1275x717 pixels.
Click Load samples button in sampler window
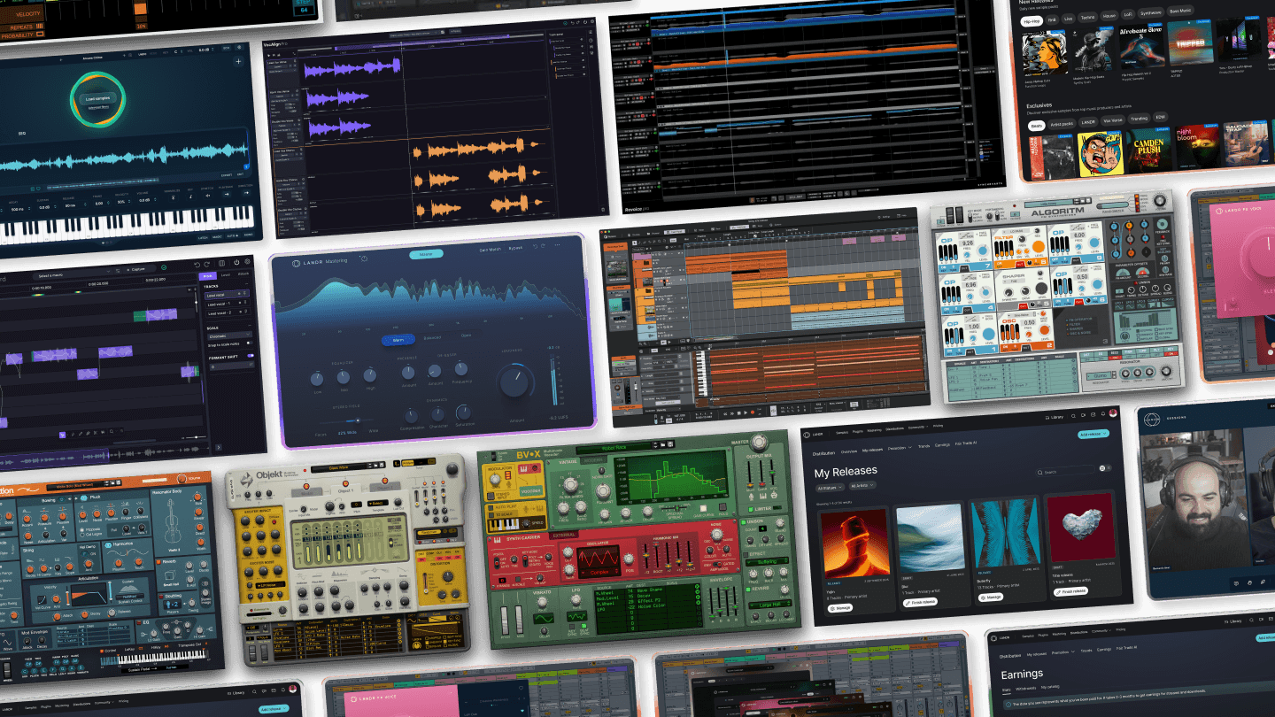[x=97, y=98]
